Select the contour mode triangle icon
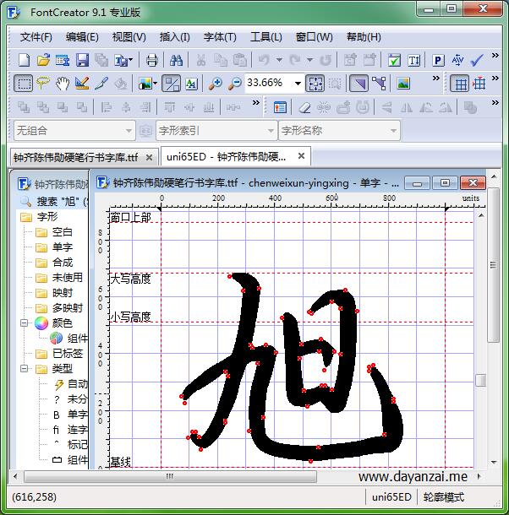Viewport: 509px width, 515px height. click(x=358, y=84)
